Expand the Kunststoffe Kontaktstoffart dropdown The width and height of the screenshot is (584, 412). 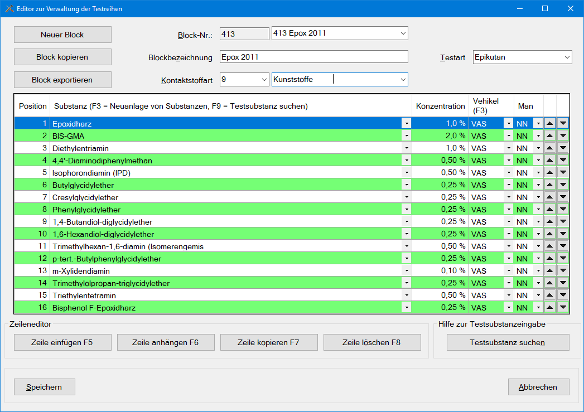[x=403, y=80]
